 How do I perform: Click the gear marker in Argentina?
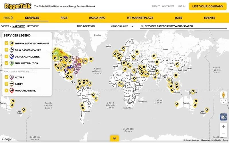coord(83,108)
